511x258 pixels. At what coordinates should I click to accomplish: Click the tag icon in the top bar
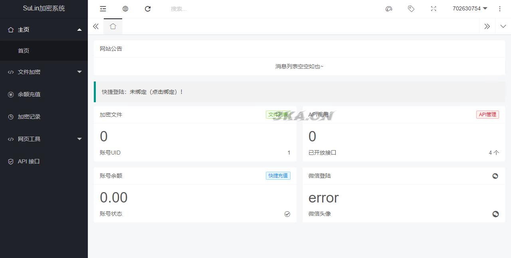pos(411,9)
